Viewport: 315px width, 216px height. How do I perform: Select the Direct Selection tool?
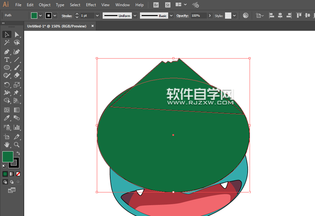click(x=16, y=34)
